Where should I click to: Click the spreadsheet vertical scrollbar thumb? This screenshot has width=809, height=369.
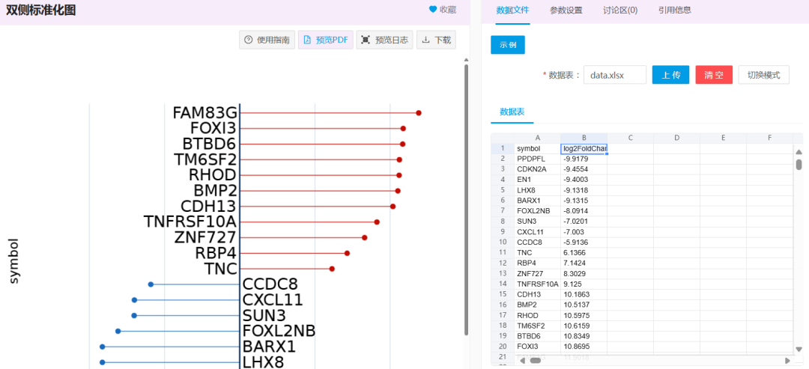(799, 165)
